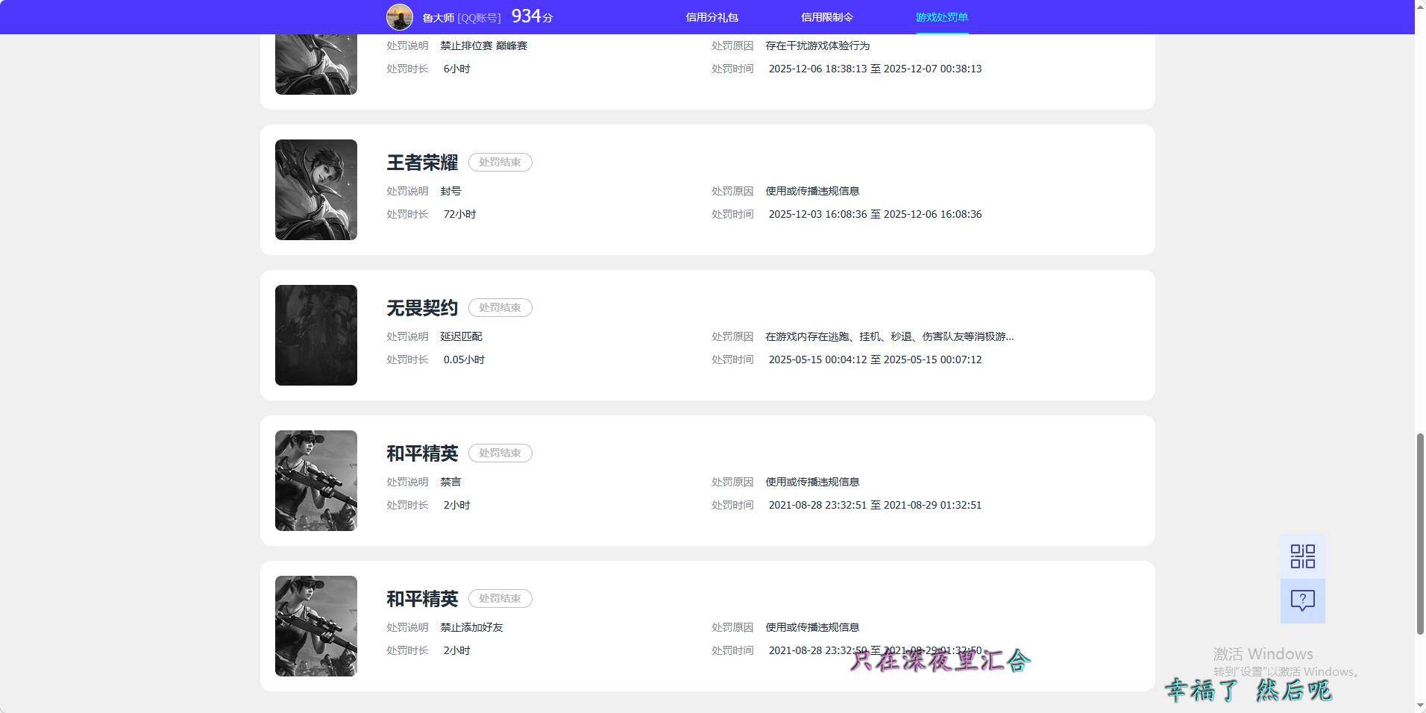Switch to the 信用分礼包 tab

pyautogui.click(x=711, y=16)
